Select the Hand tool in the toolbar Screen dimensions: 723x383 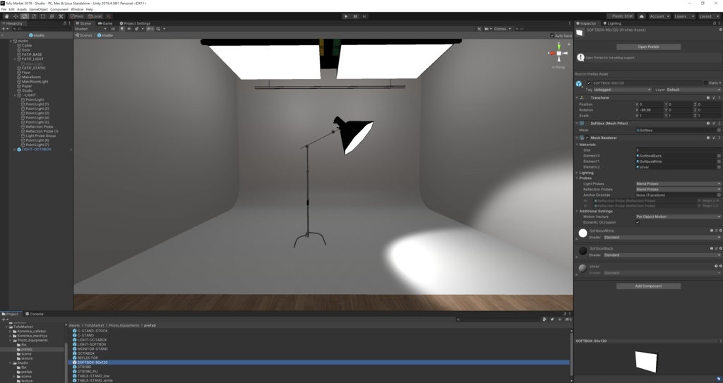tap(6, 16)
